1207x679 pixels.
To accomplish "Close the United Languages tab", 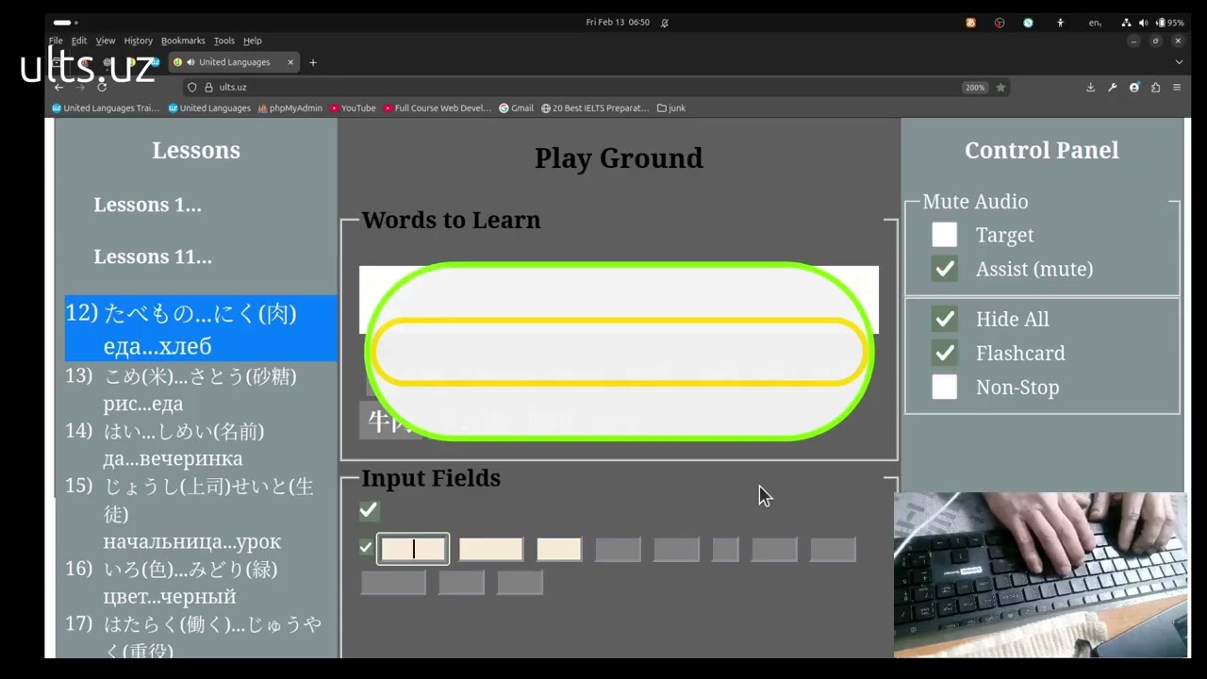I will click(290, 62).
